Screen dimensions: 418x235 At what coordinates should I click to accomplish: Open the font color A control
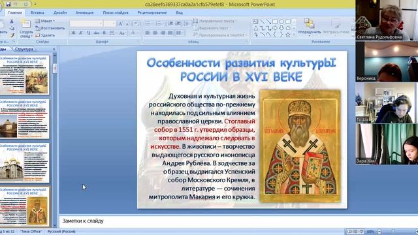(133, 33)
